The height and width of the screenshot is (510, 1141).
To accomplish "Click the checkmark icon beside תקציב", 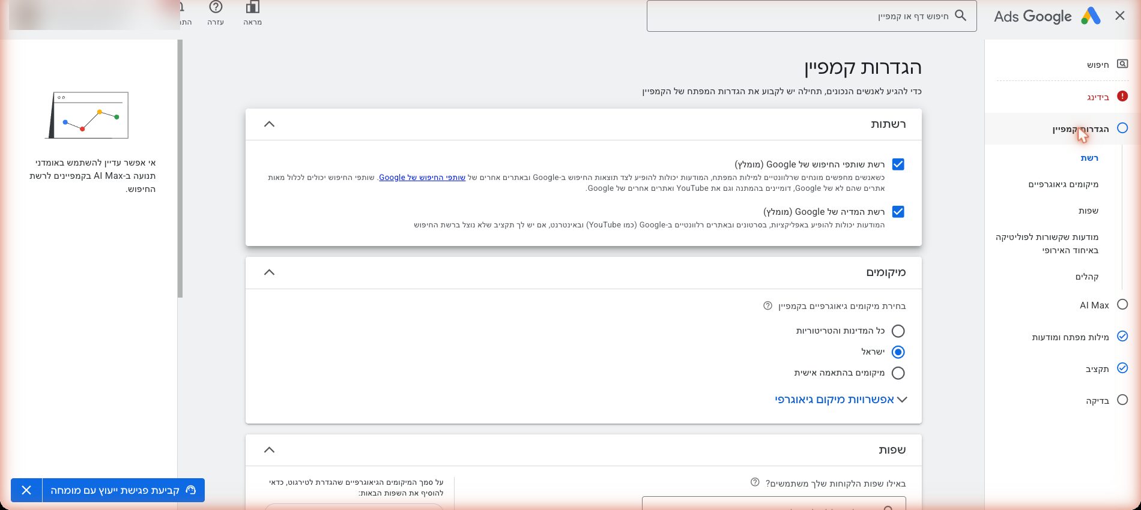I will [1122, 368].
